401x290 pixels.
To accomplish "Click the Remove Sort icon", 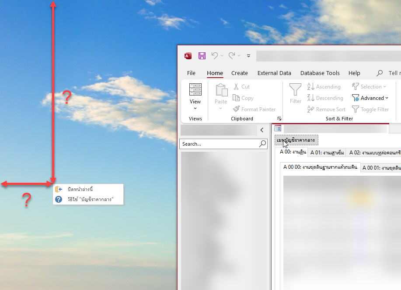I will point(310,109).
